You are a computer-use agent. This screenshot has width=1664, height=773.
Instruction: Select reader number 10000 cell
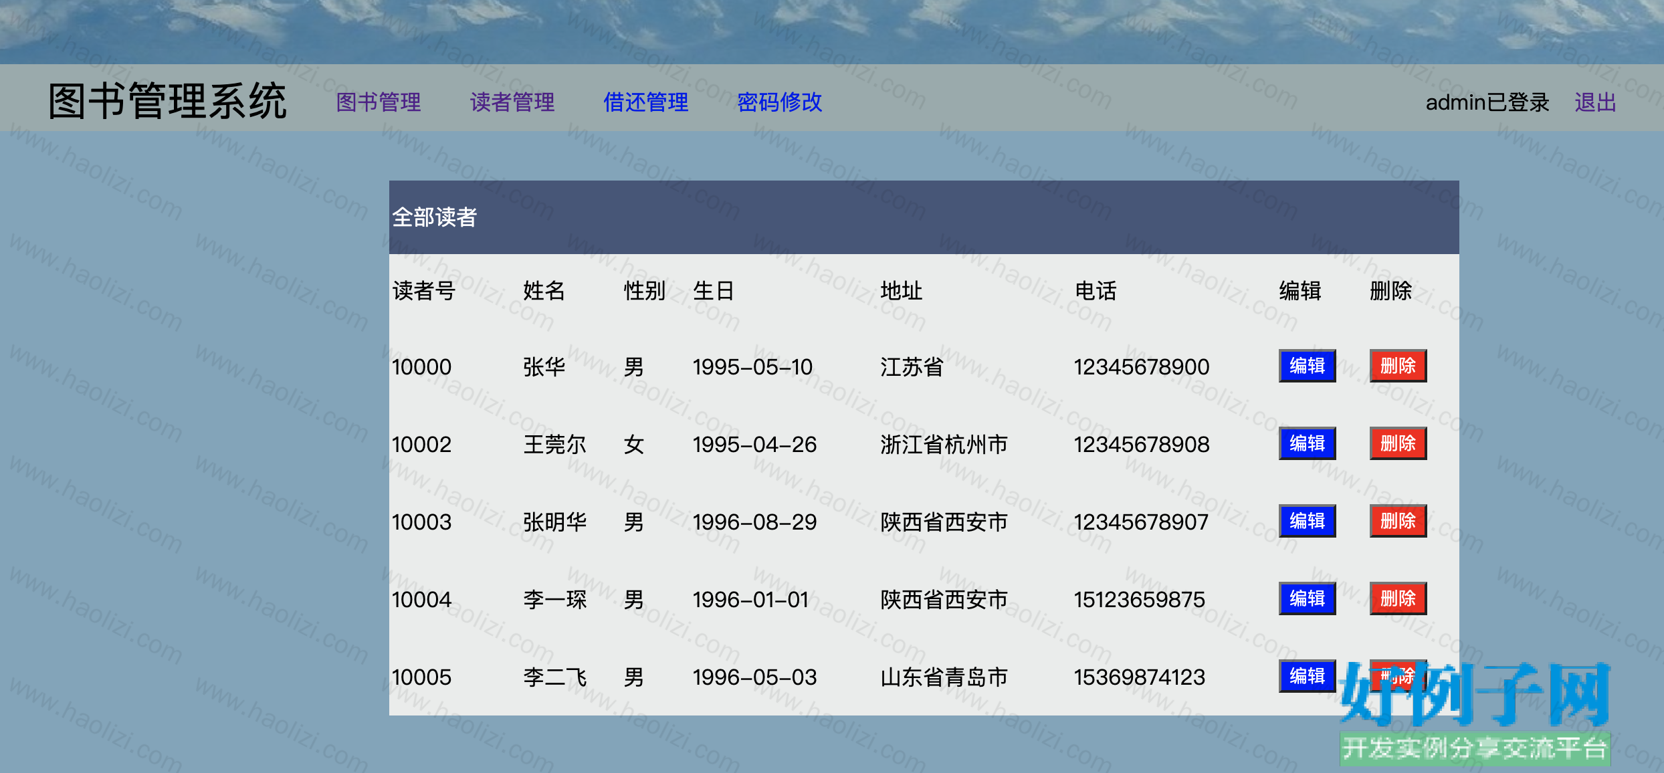coord(421,367)
